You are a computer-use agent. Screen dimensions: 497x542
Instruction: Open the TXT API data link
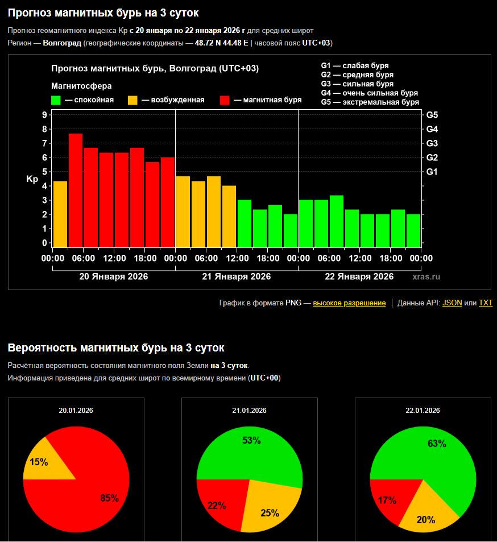click(485, 303)
